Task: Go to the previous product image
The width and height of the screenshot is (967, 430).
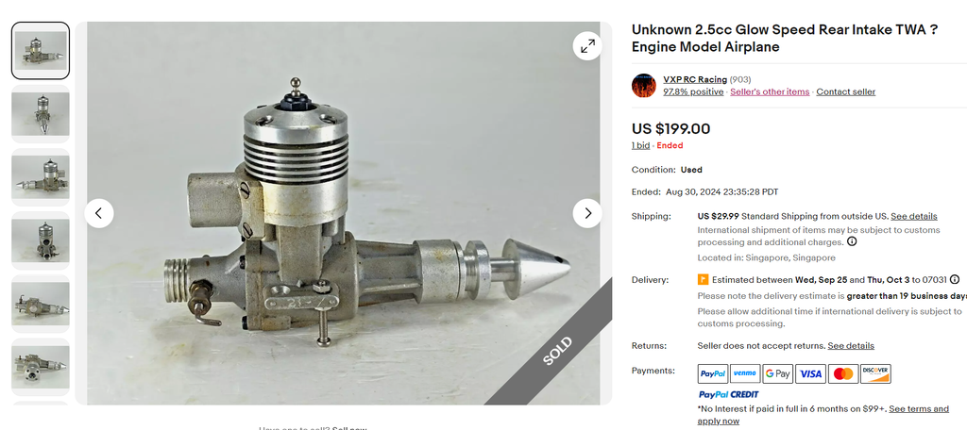Action: click(x=99, y=213)
